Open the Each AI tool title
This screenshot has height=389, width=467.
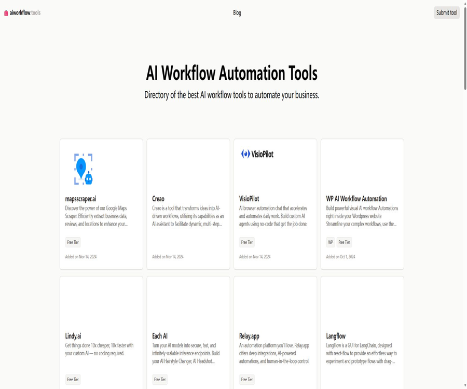(x=160, y=336)
